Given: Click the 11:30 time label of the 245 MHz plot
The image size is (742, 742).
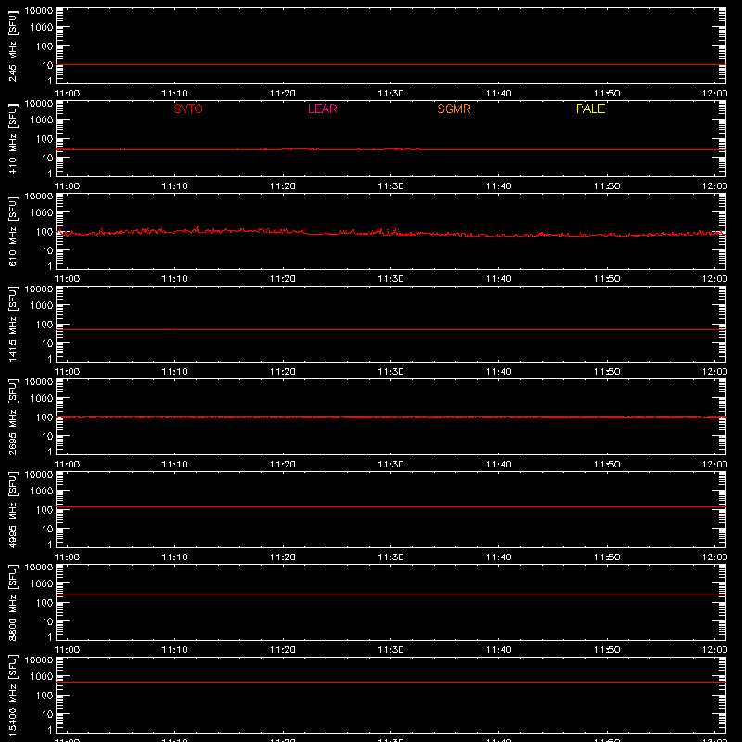Looking at the screenshot, I should coord(390,94).
